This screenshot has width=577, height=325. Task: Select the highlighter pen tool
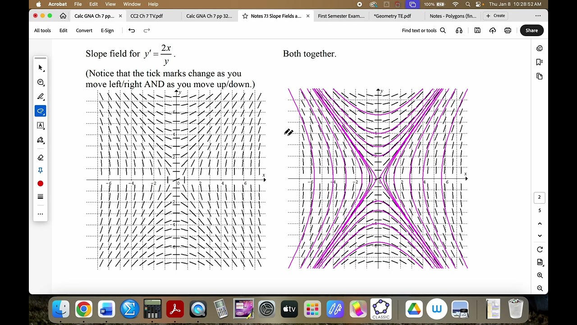[x=41, y=97]
